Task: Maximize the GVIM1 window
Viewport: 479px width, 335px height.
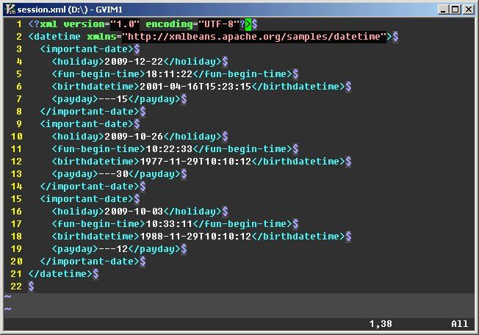Action: (x=455, y=10)
